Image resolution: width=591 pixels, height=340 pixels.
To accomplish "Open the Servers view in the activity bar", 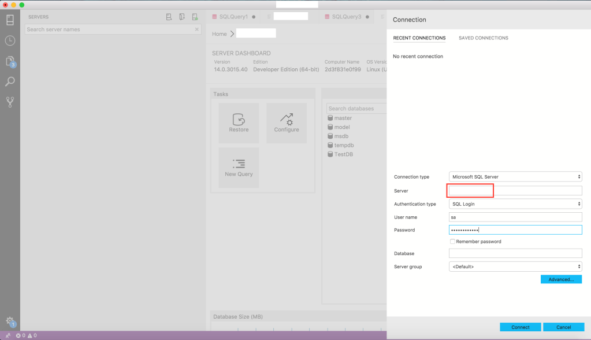I will point(10,20).
